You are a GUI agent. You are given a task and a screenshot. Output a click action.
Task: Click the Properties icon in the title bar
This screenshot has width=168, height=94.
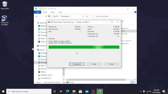40,9
